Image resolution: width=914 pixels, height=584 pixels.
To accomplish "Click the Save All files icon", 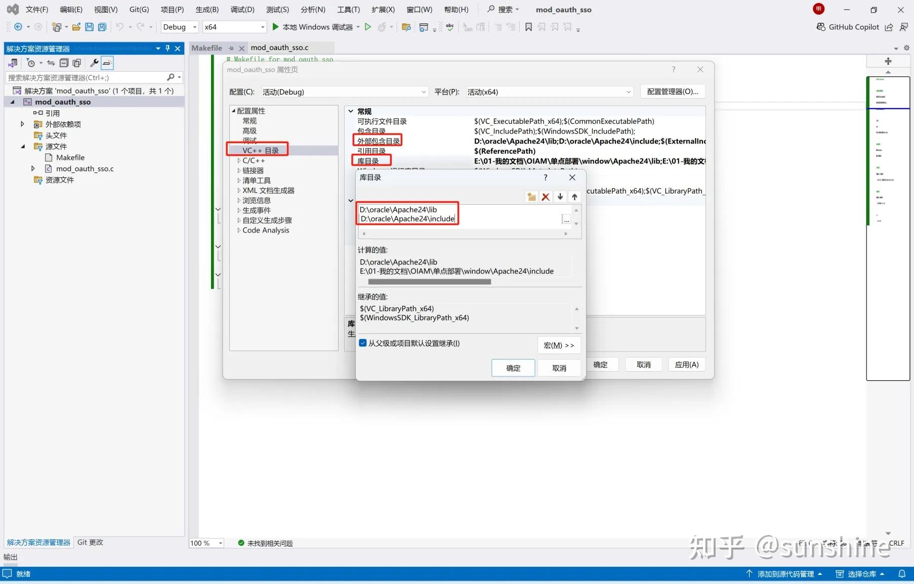I will 102,27.
